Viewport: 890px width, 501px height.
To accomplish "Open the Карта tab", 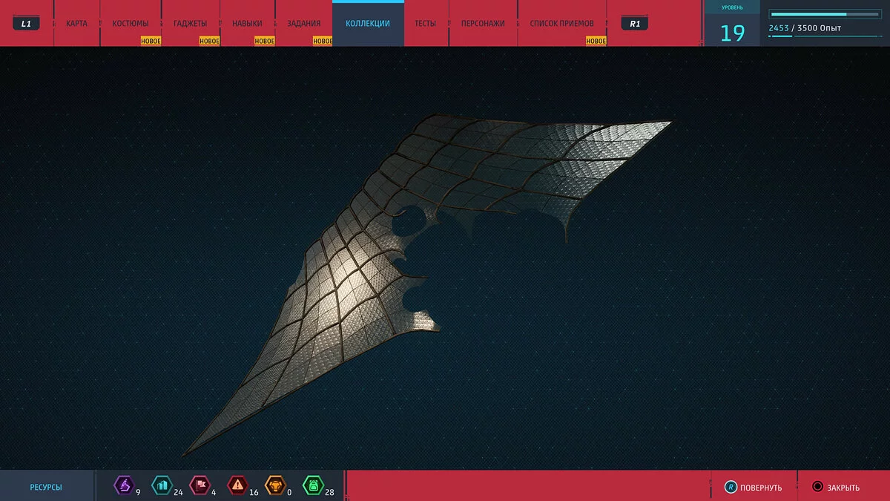I will pyautogui.click(x=76, y=24).
